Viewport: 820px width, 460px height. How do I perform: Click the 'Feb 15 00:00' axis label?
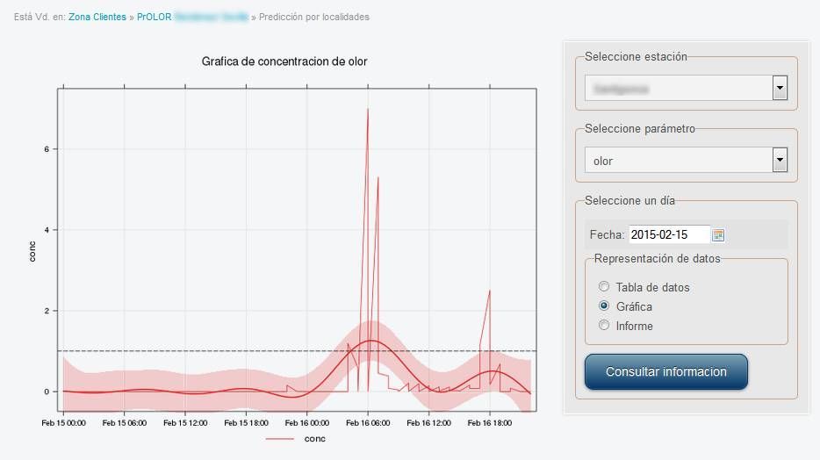pos(63,423)
